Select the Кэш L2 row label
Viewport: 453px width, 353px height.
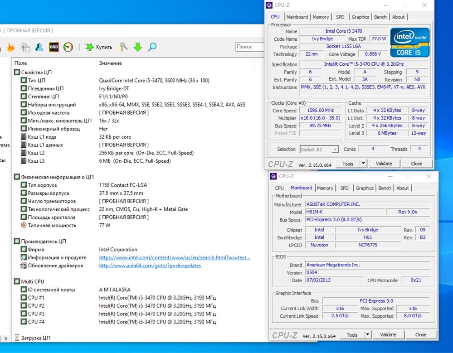(x=36, y=153)
